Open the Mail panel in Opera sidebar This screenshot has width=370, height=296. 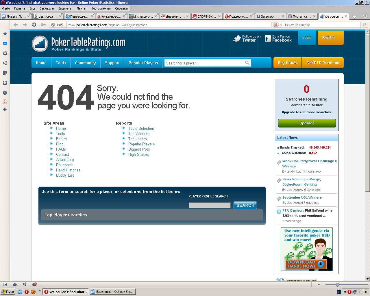[5, 44]
